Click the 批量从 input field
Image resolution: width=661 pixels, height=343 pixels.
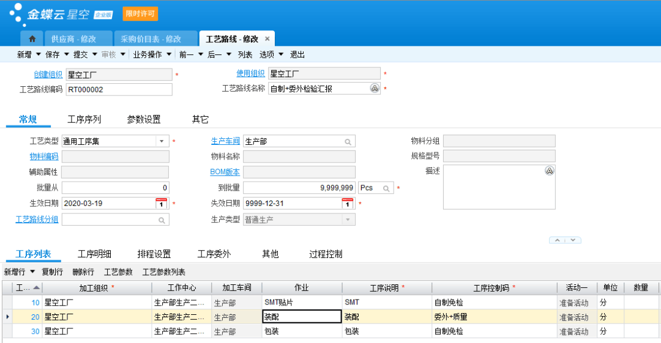[116, 188]
